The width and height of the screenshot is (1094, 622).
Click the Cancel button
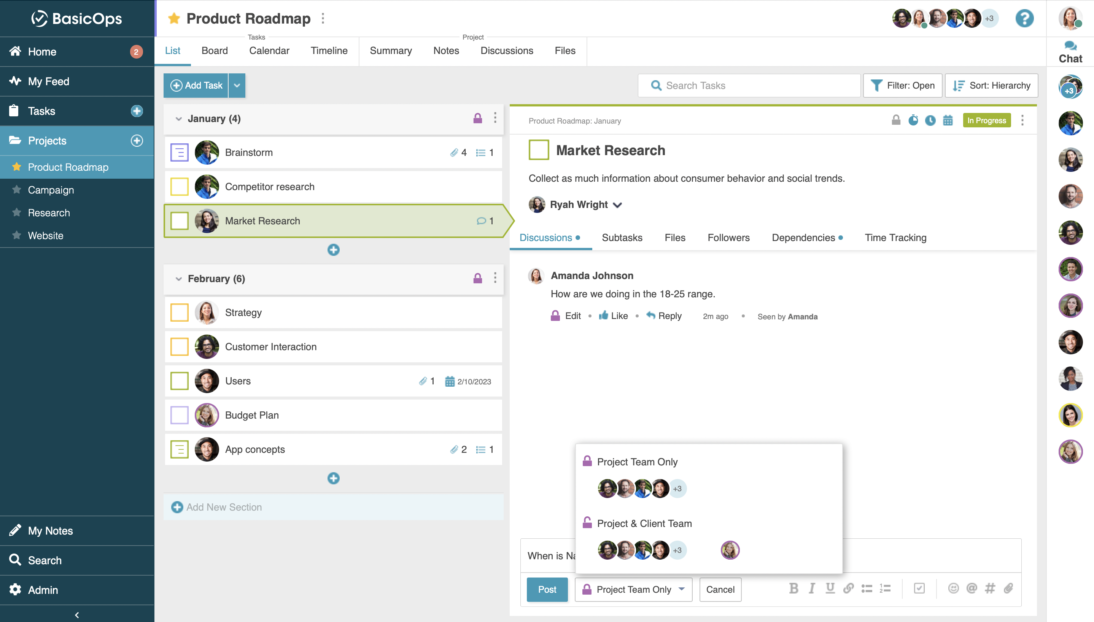tap(720, 590)
